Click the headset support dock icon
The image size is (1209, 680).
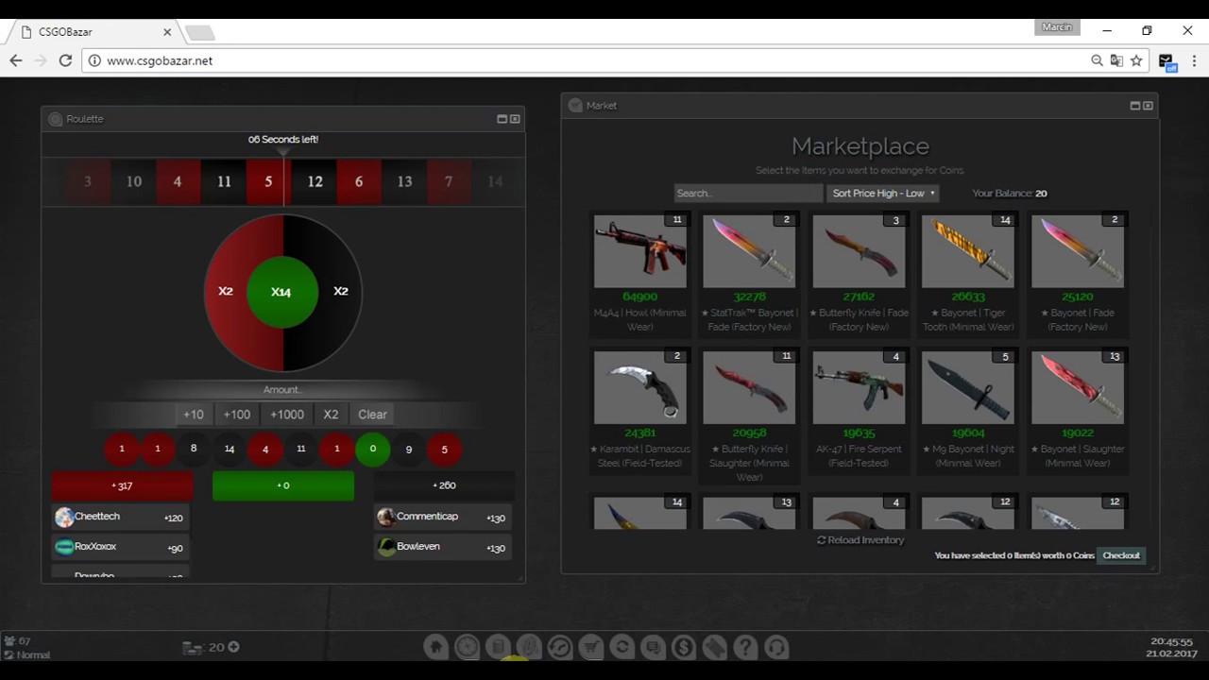pos(776,647)
